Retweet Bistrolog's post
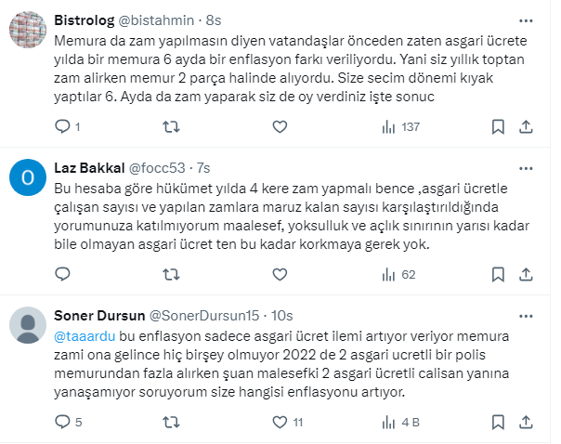 tap(171, 126)
